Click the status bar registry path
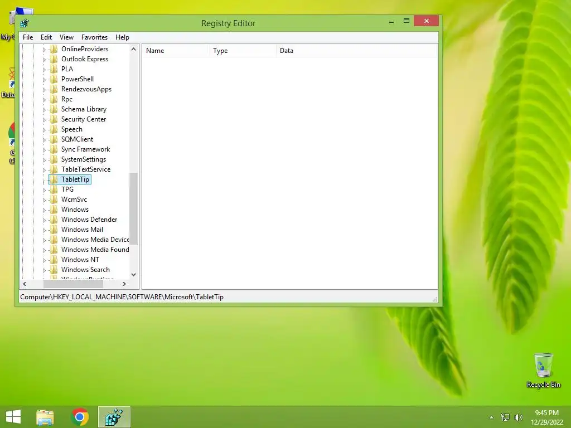 click(x=122, y=297)
